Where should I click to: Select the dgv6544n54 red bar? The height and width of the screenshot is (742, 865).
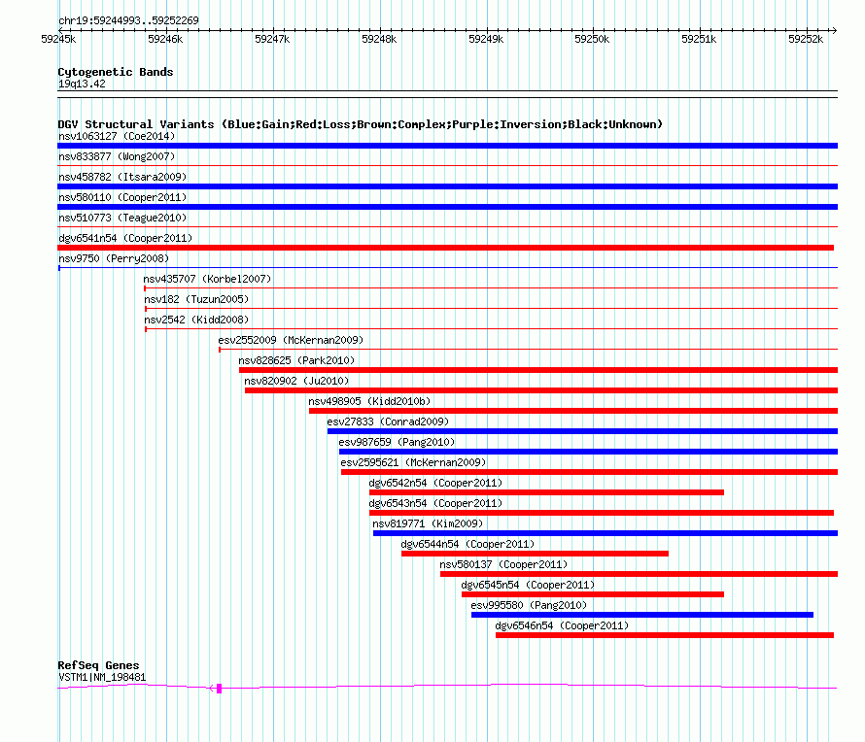click(x=536, y=554)
